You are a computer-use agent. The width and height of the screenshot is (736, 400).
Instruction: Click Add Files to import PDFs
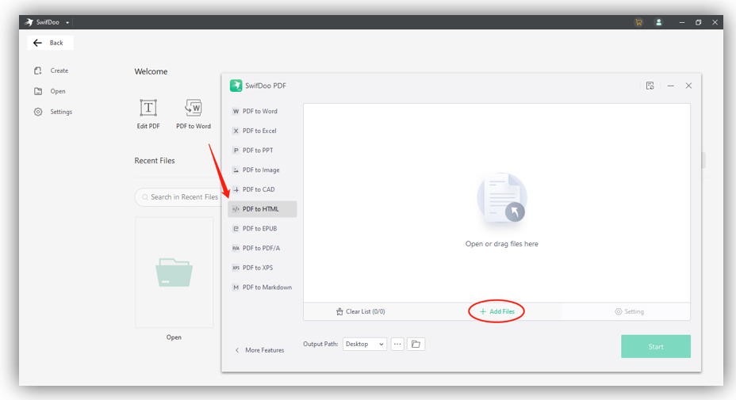(497, 311)
